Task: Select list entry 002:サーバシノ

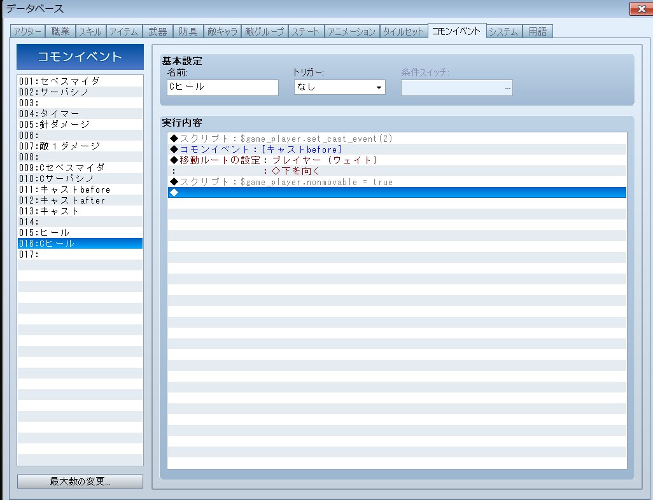Action: pyautogui.click(x=80, y=92)
